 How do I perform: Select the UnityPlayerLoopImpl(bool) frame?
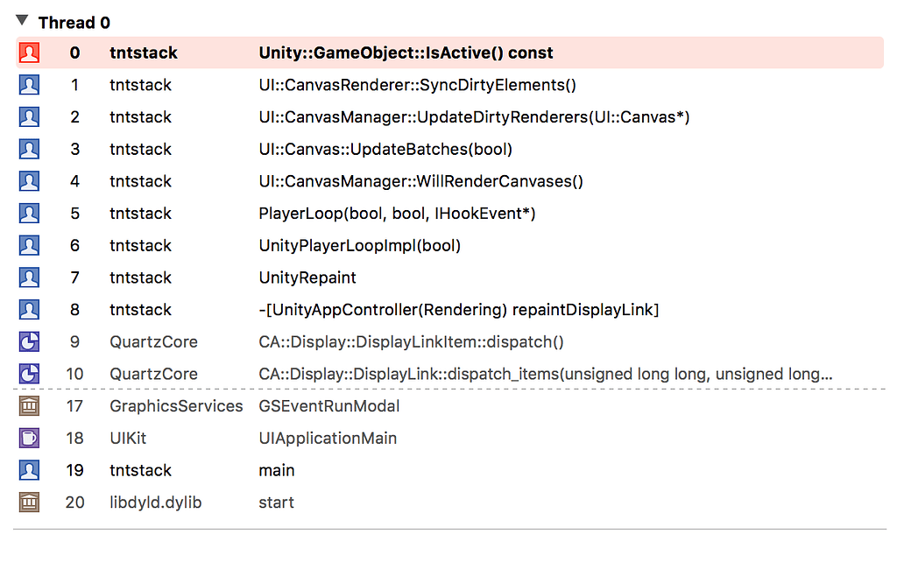[x=359, y=246]
